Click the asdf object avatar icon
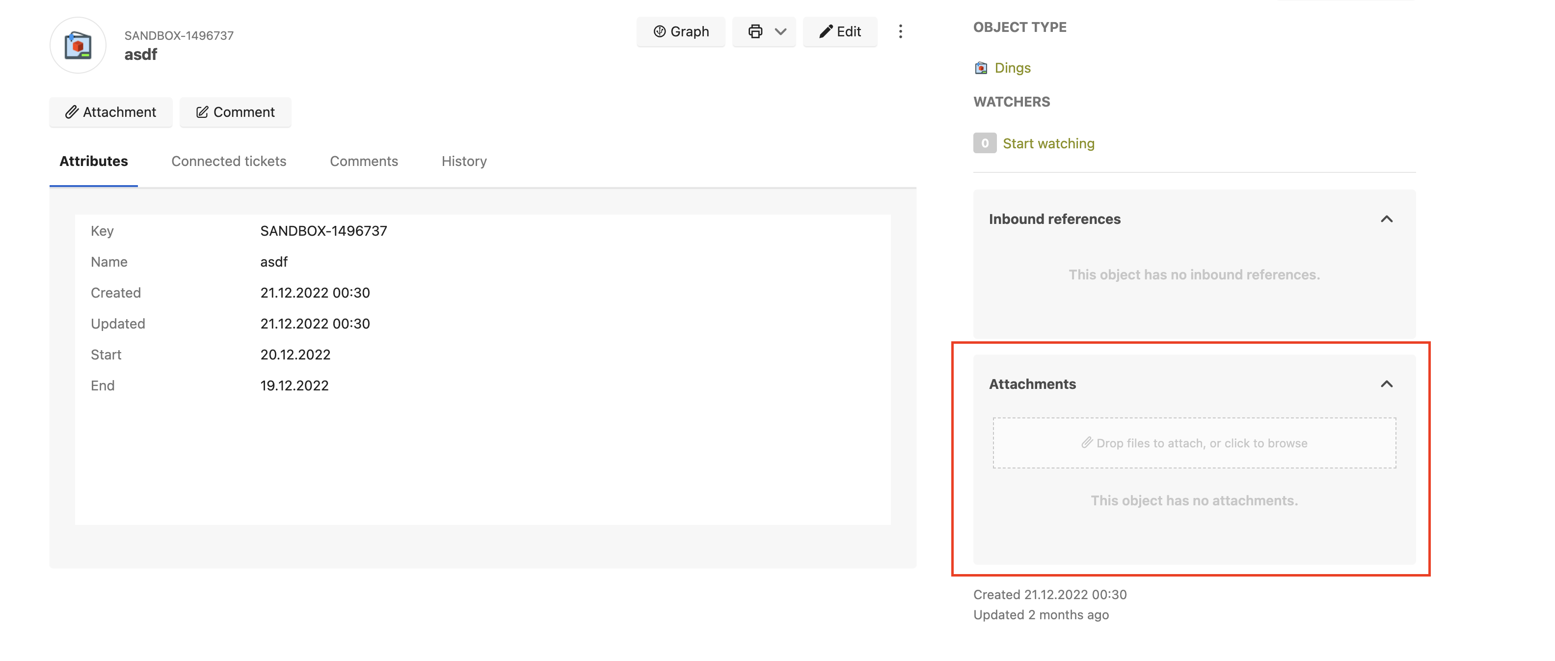1555x661 pixels. pos(78,45)
